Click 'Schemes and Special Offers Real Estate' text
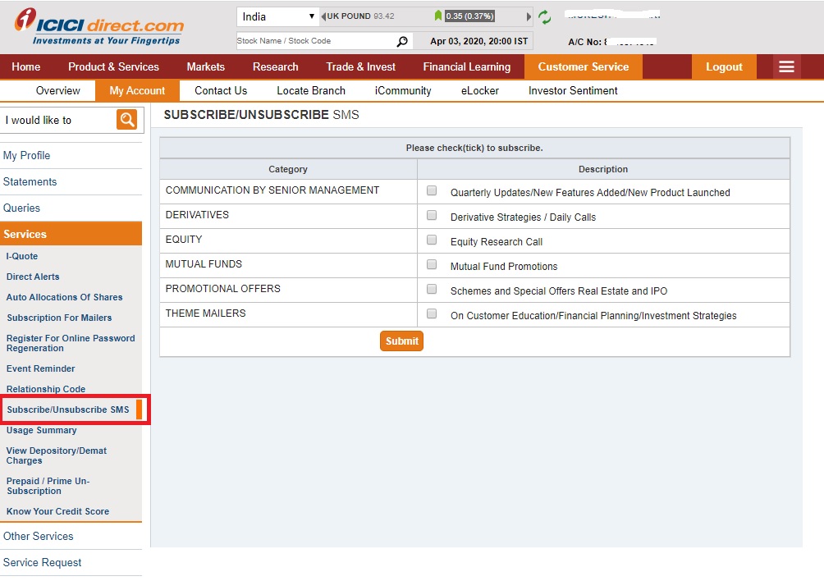This screenshot has width=824, height=581. [x=559, y=291]
